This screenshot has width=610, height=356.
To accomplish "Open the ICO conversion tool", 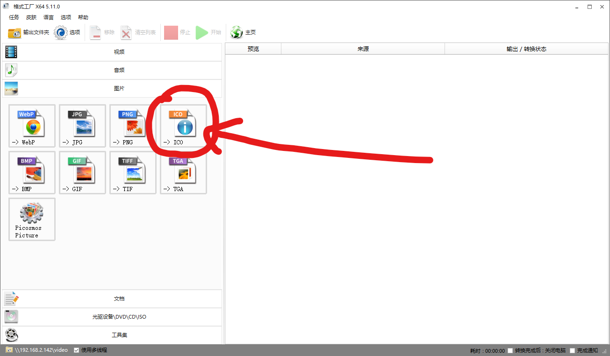I will click(x=183, y=126).
